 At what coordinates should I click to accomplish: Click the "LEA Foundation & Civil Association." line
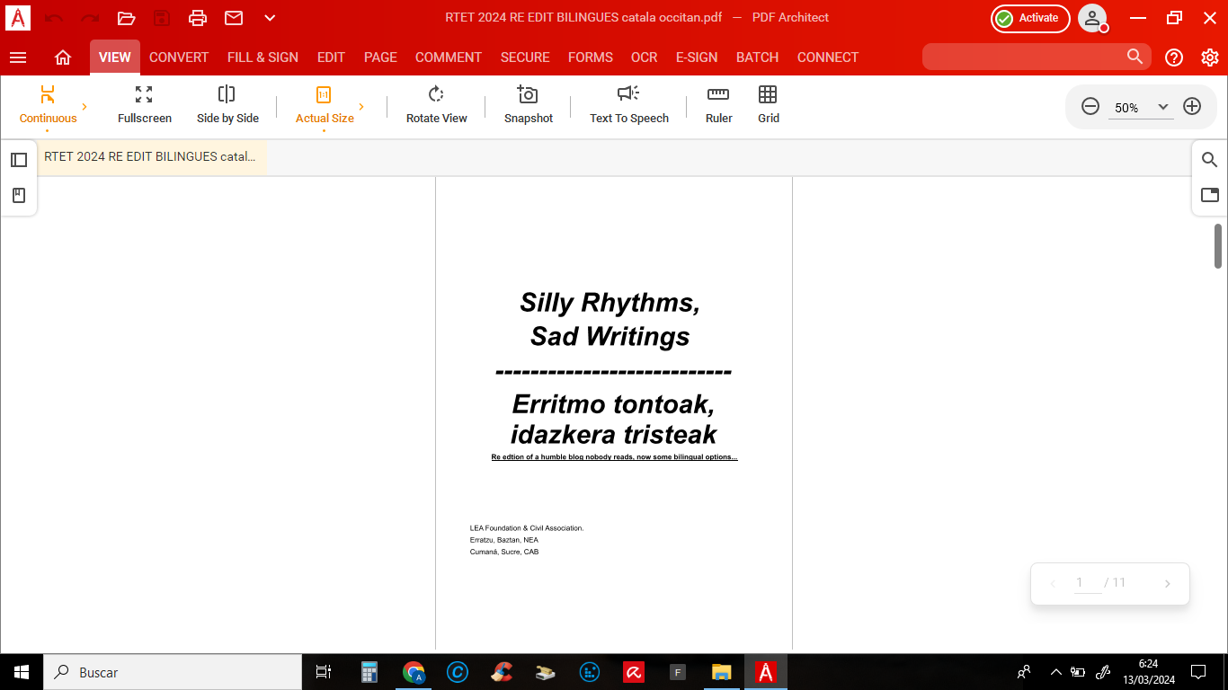click(527, 528)
